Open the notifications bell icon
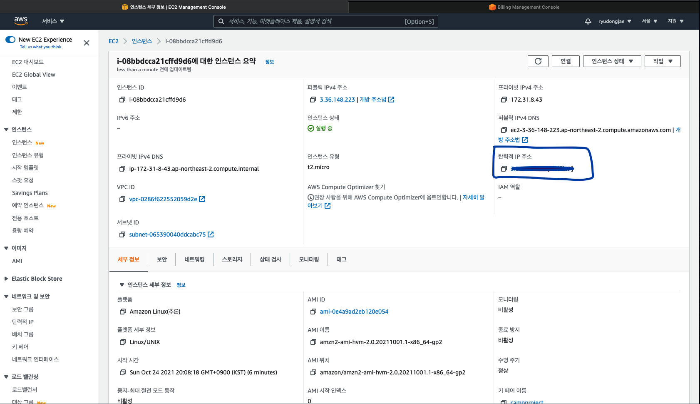Screen dimensions: 700x404 (x=588, y=21)
